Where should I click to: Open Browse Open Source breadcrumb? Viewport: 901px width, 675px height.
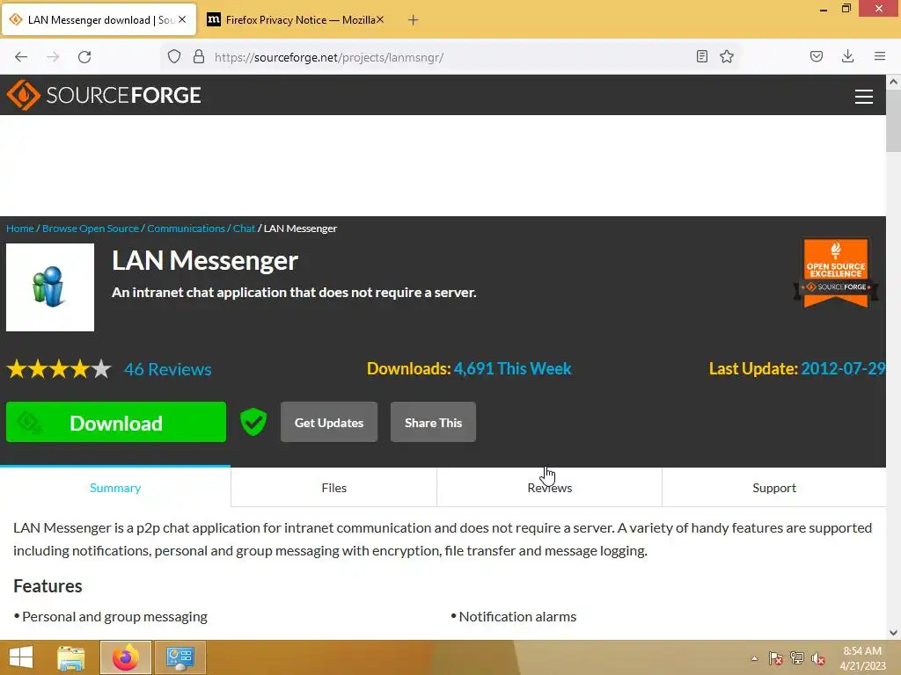(91, 229)
